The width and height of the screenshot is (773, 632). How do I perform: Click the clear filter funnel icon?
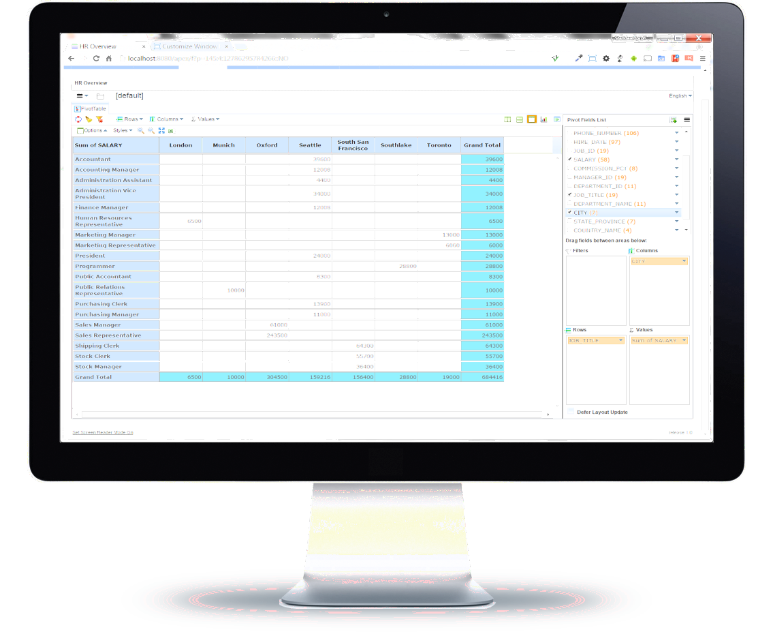(x=99, y=119)
